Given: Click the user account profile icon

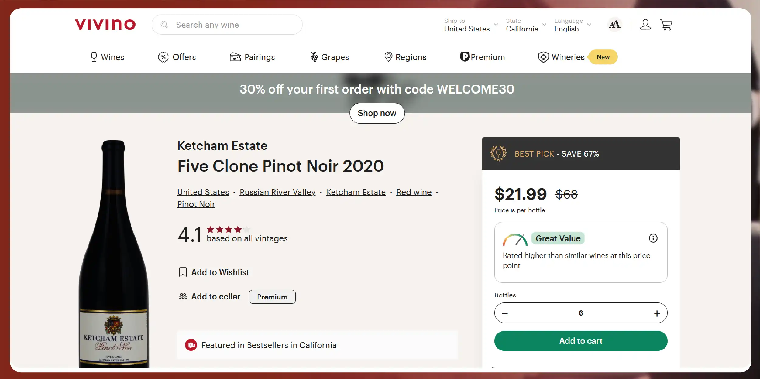Looking at the screenshot, I should [x=645, y=25].
